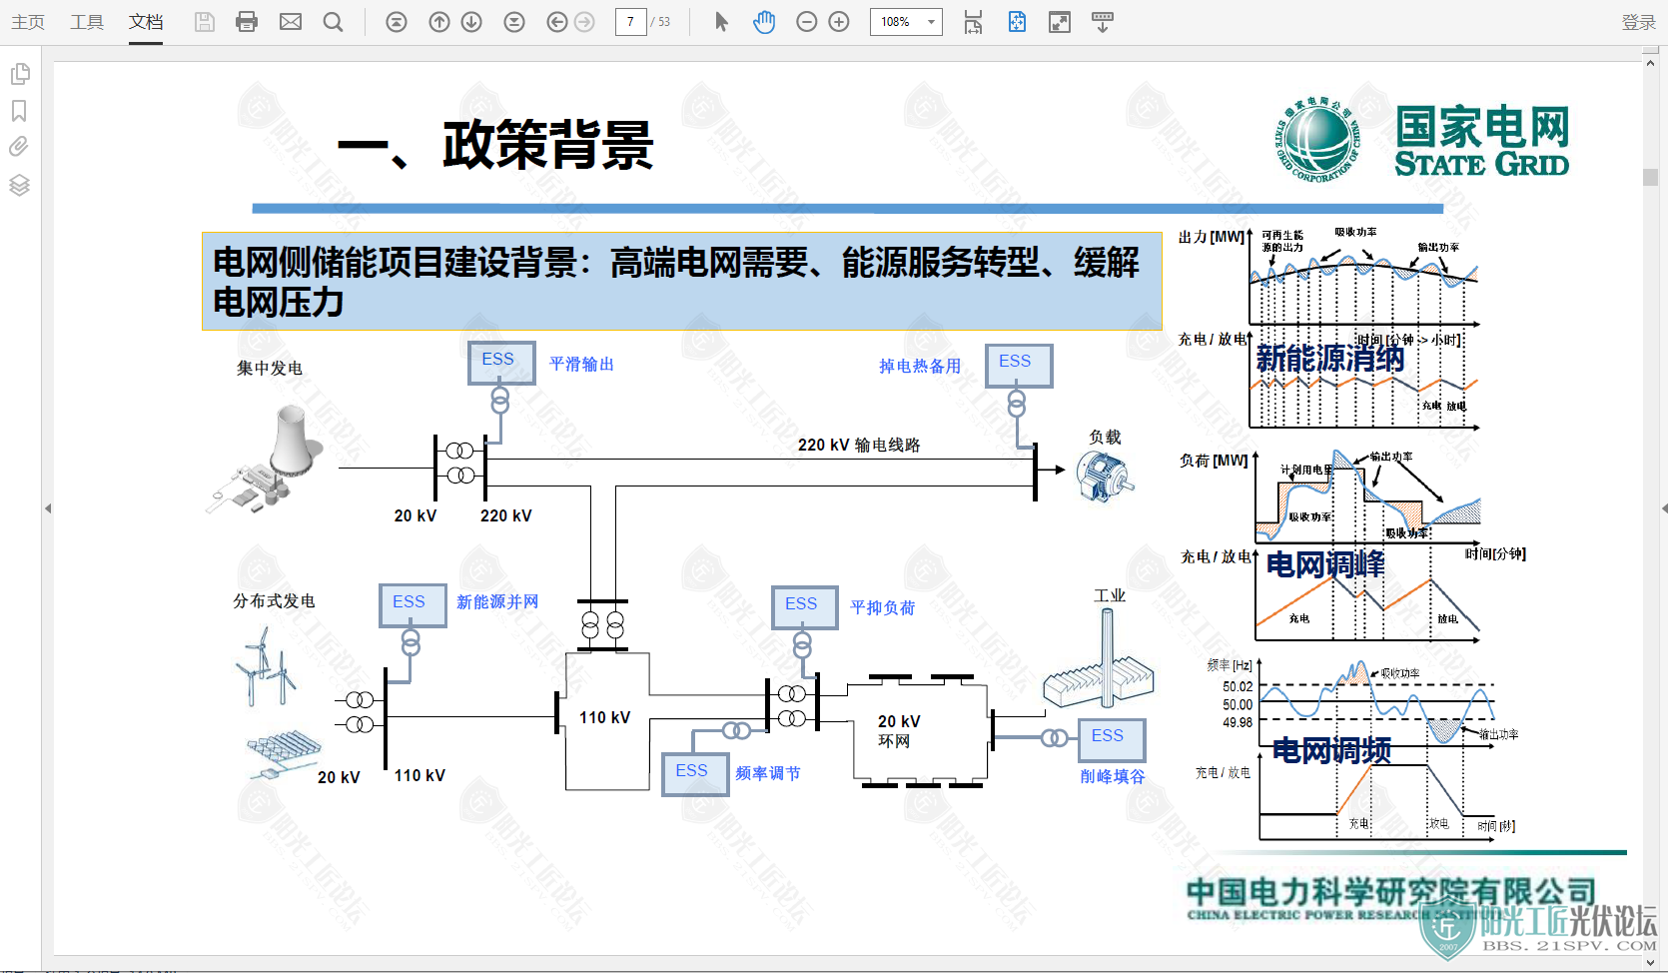The image size is (1668, 973).
Task: Click the 220 kV 输电线路 label
Action: coord(859,445)
